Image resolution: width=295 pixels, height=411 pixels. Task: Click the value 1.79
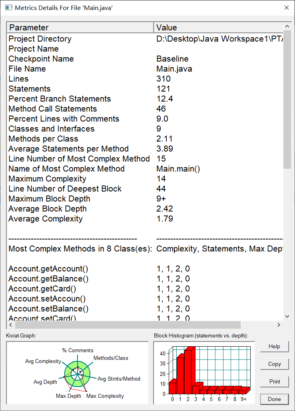coord(165,218)
